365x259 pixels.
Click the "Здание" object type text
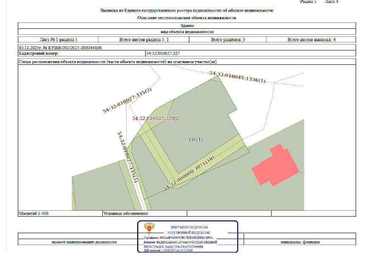(x=187, y=26)
